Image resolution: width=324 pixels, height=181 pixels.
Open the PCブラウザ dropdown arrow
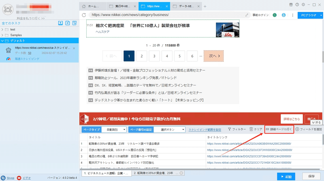click(321, 15)
